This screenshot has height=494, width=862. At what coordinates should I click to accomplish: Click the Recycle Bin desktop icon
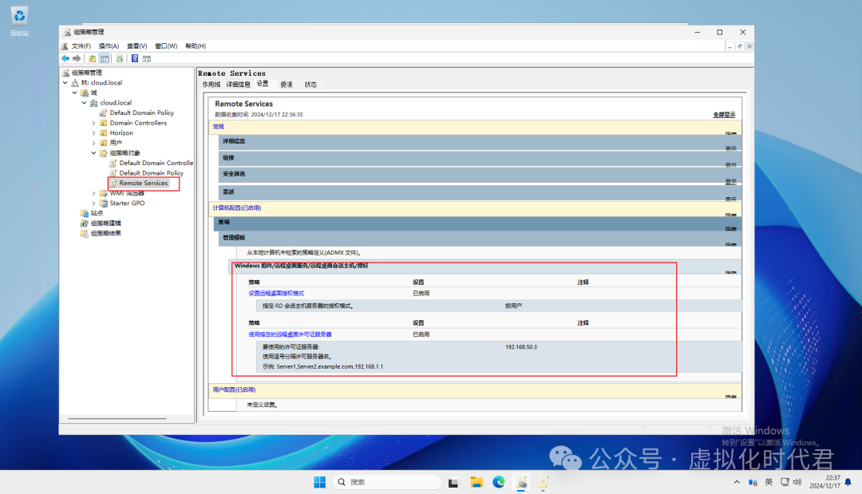(19, 19)
